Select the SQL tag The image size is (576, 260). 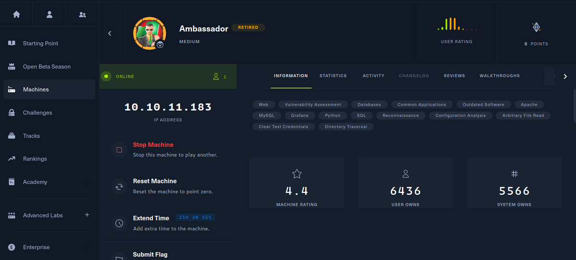click(361, 115)
